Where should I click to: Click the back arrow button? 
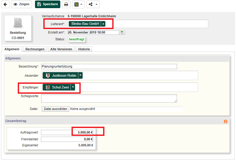(5, 4)
